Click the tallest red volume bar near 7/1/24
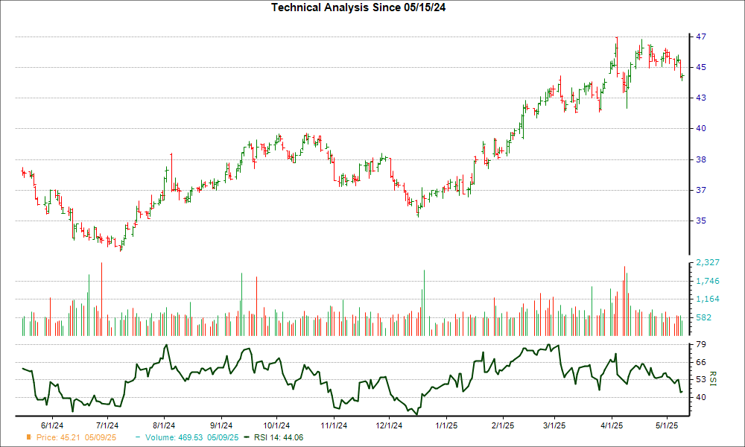 click(101, 299)
